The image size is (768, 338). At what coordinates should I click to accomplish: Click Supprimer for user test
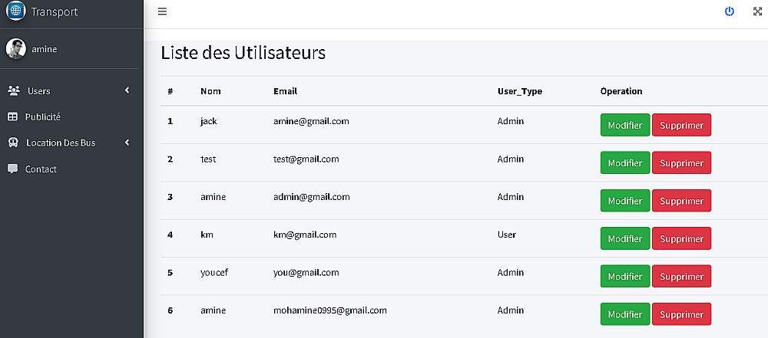click(x=681, y=162)
